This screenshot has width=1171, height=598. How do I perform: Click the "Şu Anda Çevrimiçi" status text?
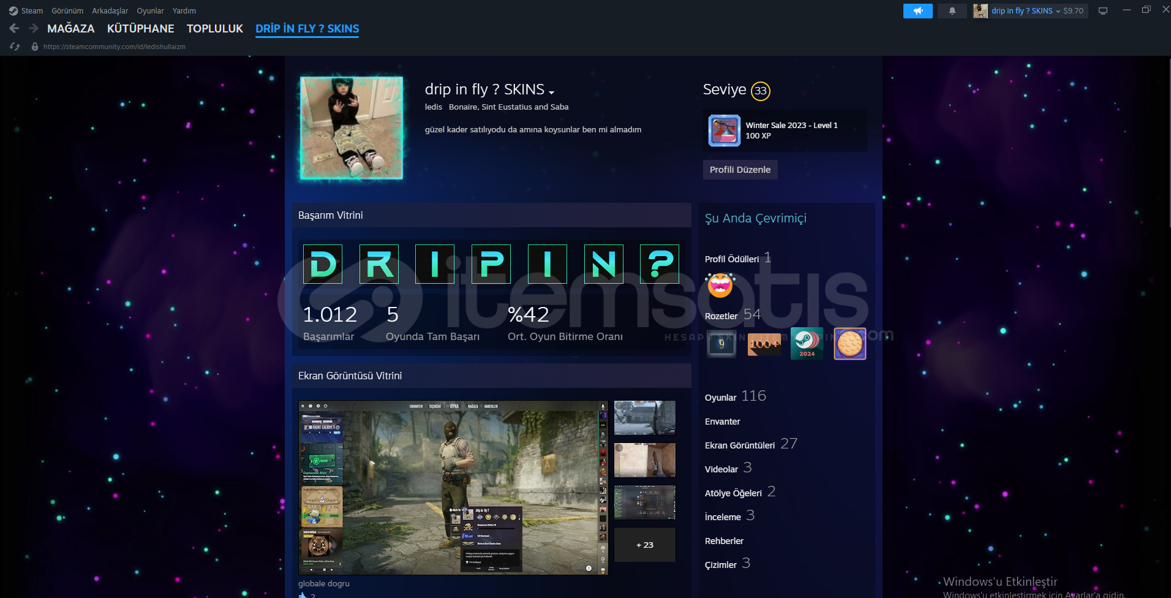756,219
